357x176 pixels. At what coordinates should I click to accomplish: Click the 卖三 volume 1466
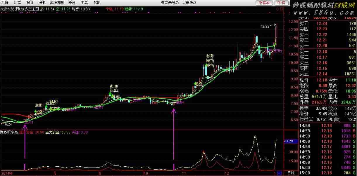351,34
